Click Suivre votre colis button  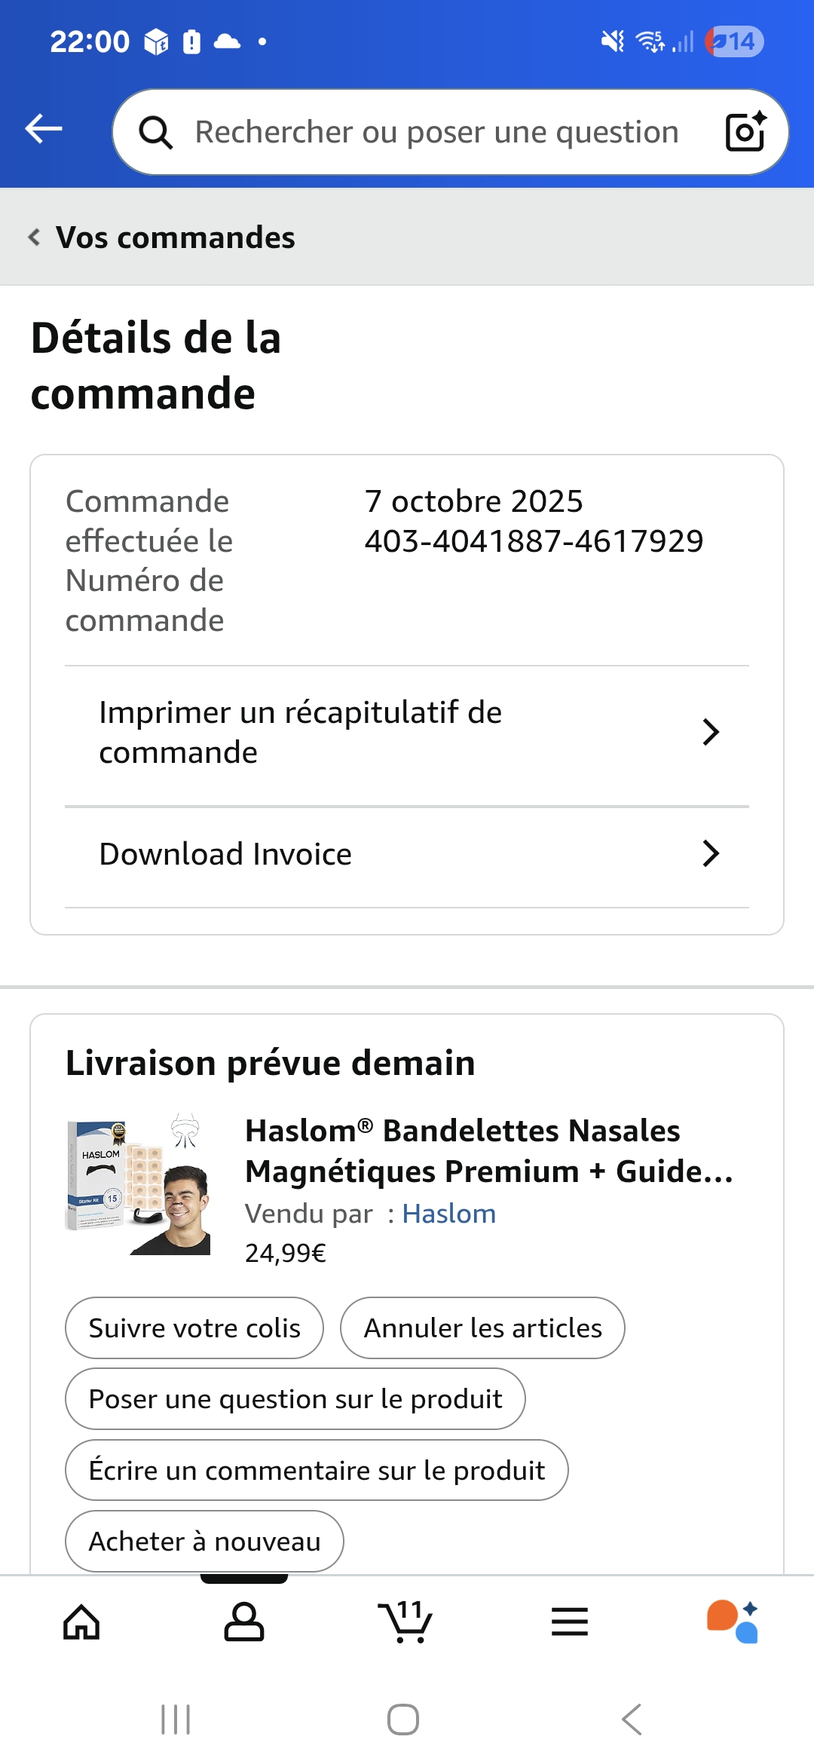pyautogui.click(x=194, y=1328)
